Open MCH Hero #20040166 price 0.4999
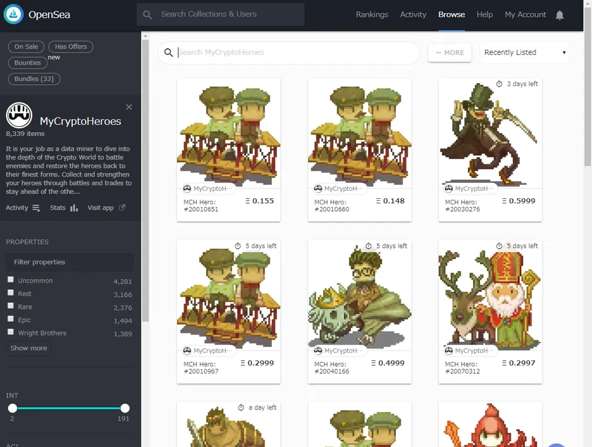Viewport: 592px width, 447px height. [x=388, y=363]
